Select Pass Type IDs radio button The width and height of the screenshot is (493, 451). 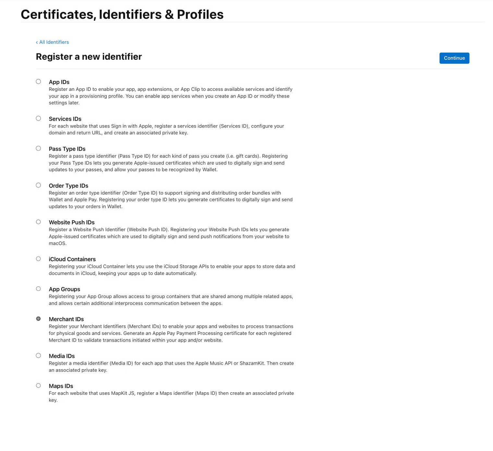tap(38, 148)
